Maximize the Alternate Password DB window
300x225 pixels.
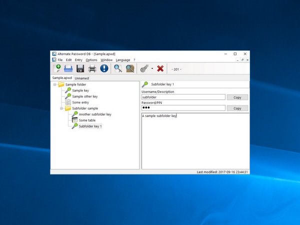[x=235, y=54]
